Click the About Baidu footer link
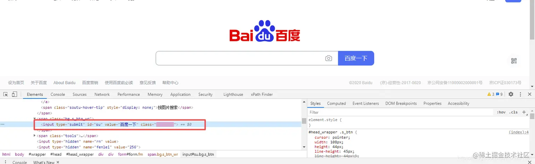535x164 pixels. 64,83
